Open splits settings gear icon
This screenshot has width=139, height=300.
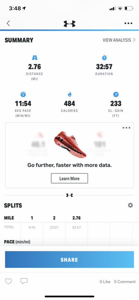click(130, 205)
